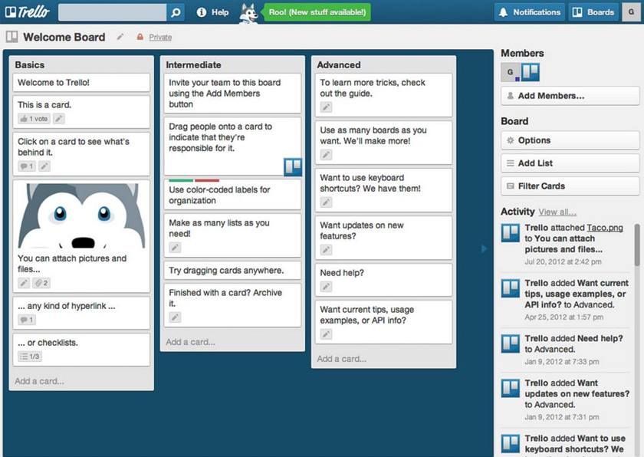
Task: Click the pencil badge on To learn more tricks
Action: [326, 107]
